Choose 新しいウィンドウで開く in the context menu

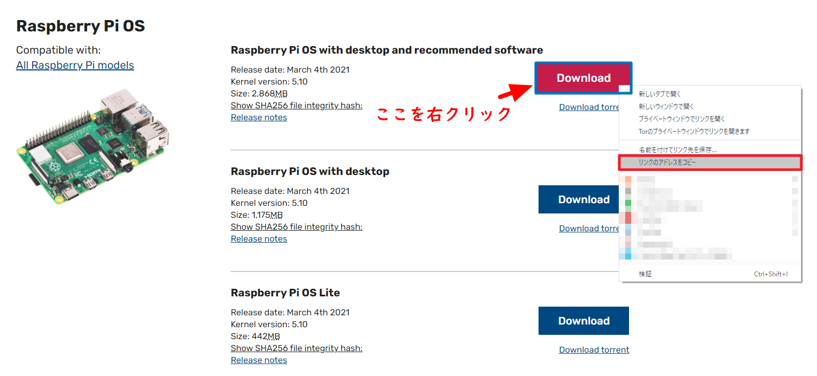click(x=710, y=107)
